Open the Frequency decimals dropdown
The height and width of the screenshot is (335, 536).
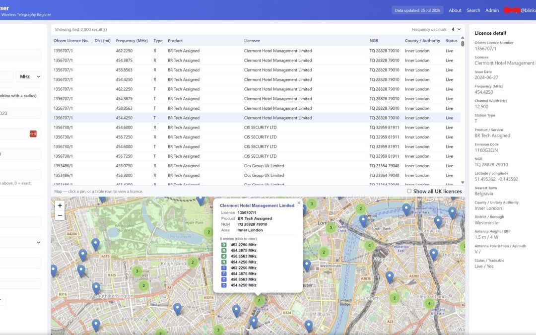coord(456,29)
